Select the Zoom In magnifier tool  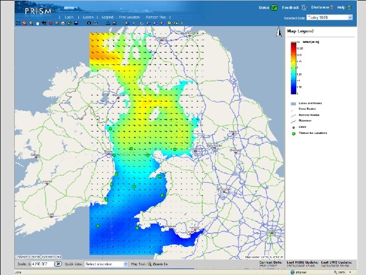pyautogui.click(x=24, y=23)
